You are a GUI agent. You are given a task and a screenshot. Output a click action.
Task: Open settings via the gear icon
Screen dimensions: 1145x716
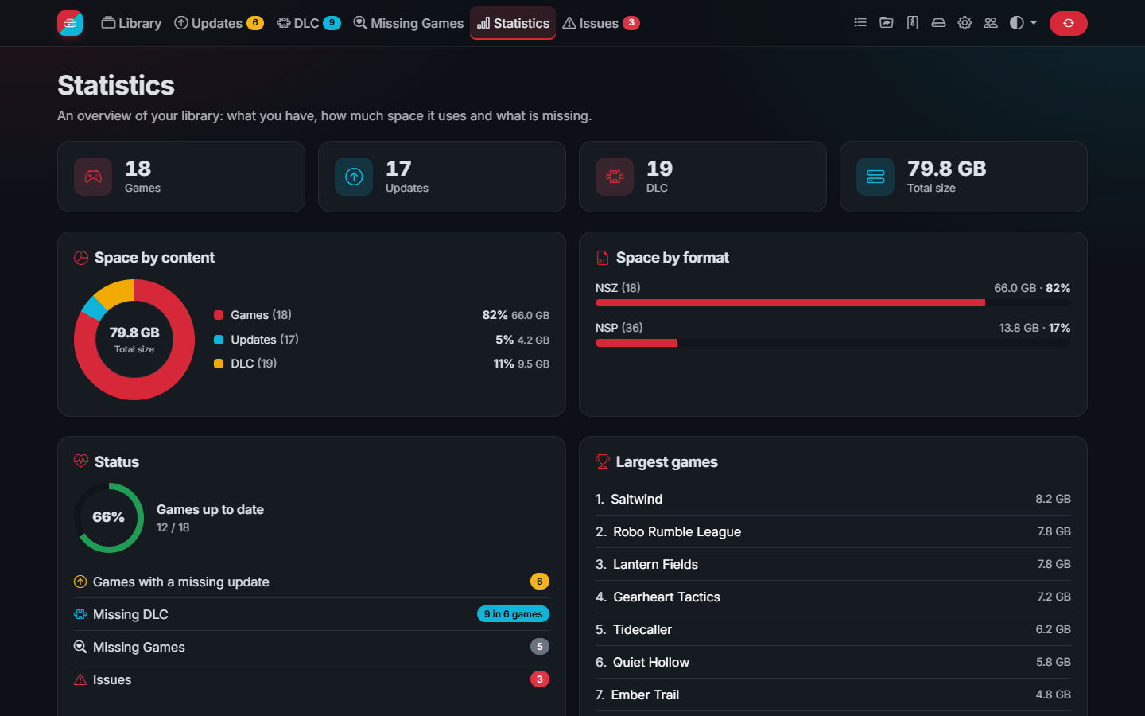pos(965,23)
